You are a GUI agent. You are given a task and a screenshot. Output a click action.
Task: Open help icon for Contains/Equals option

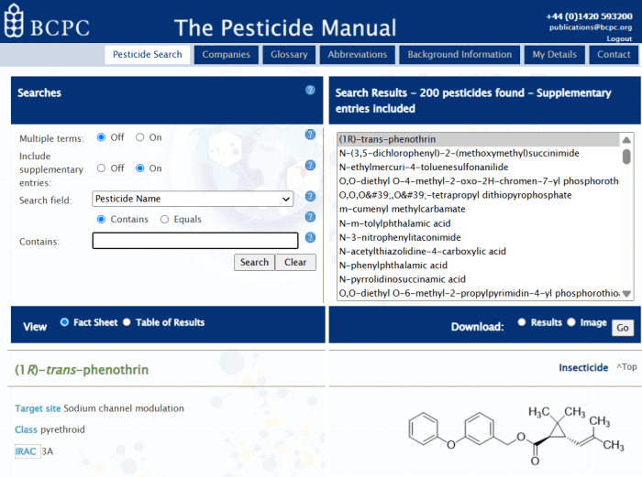point(310,217)
